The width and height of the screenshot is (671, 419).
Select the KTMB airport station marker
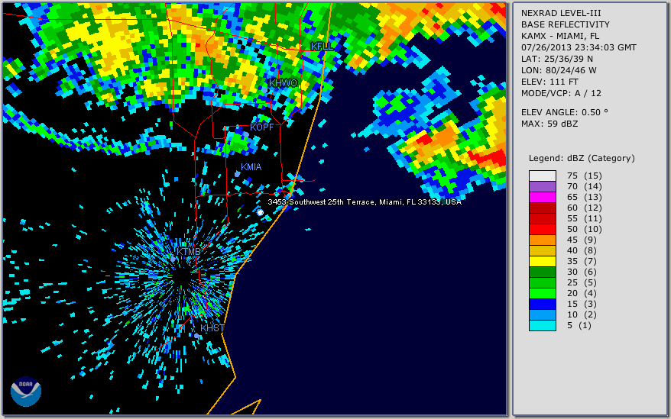pyautogui.click(x=173, y=259)
